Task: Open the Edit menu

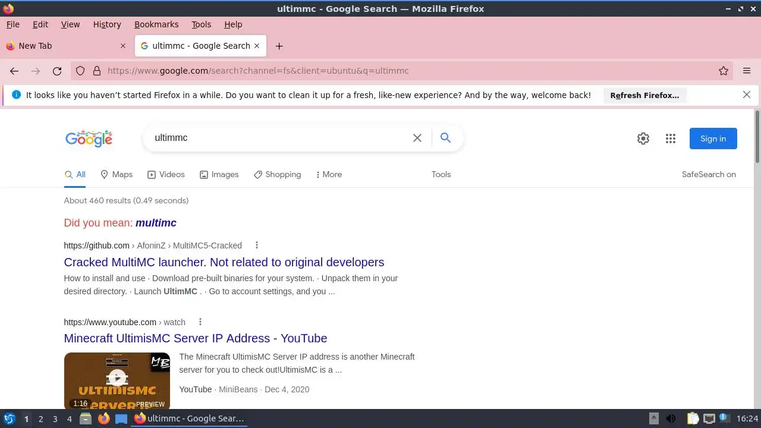Action: tap(40, 24)
